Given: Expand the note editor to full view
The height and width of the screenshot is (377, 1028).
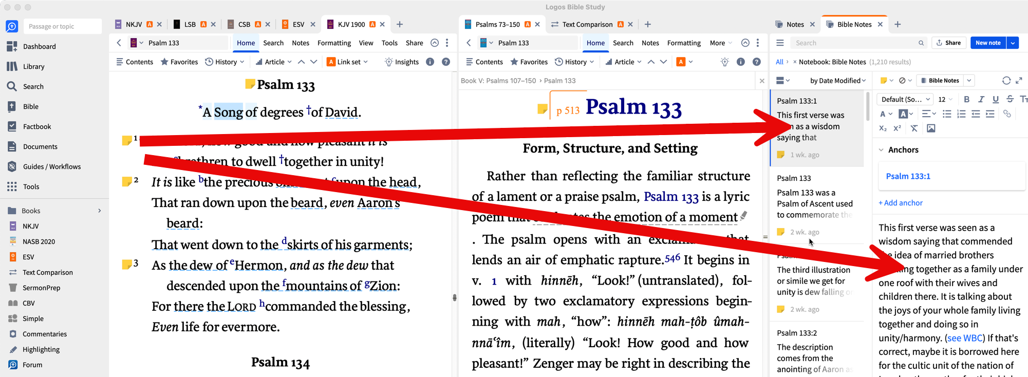Looking at the screenshot, I should (x=1019, y=81).
